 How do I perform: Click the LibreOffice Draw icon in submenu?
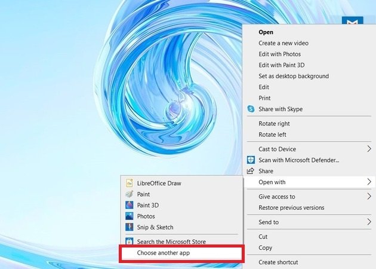[x=130, y=183]
